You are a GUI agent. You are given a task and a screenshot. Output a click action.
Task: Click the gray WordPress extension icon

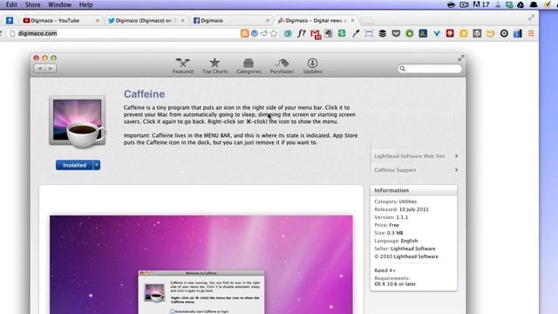(x=477, y=33)
